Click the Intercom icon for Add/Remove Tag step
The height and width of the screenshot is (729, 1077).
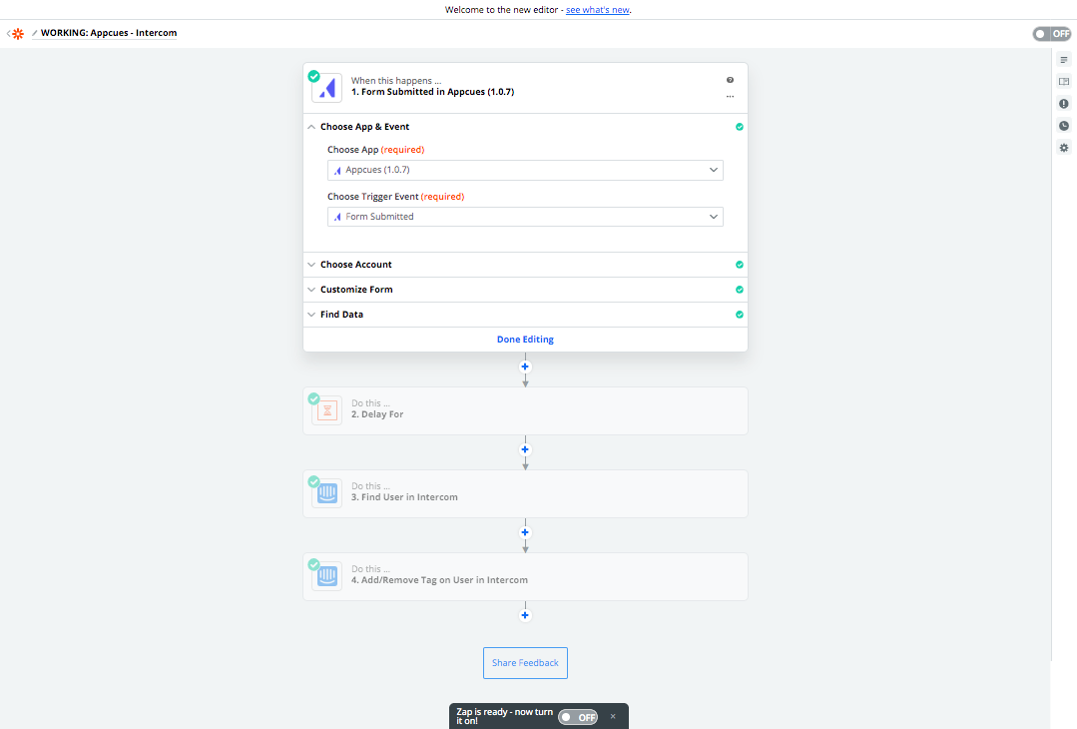coord(327,576)
